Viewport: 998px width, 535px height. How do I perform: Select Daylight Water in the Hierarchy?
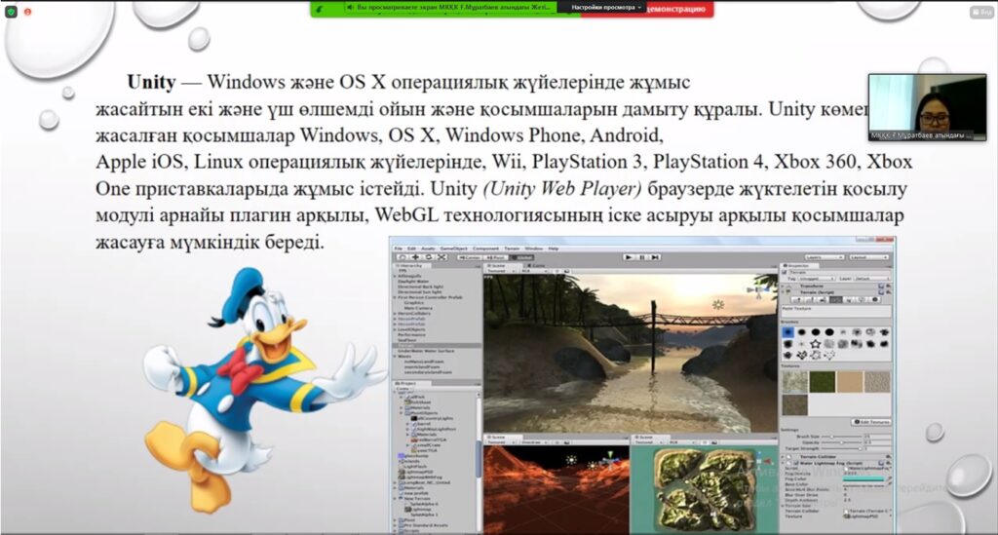(413, 282)
